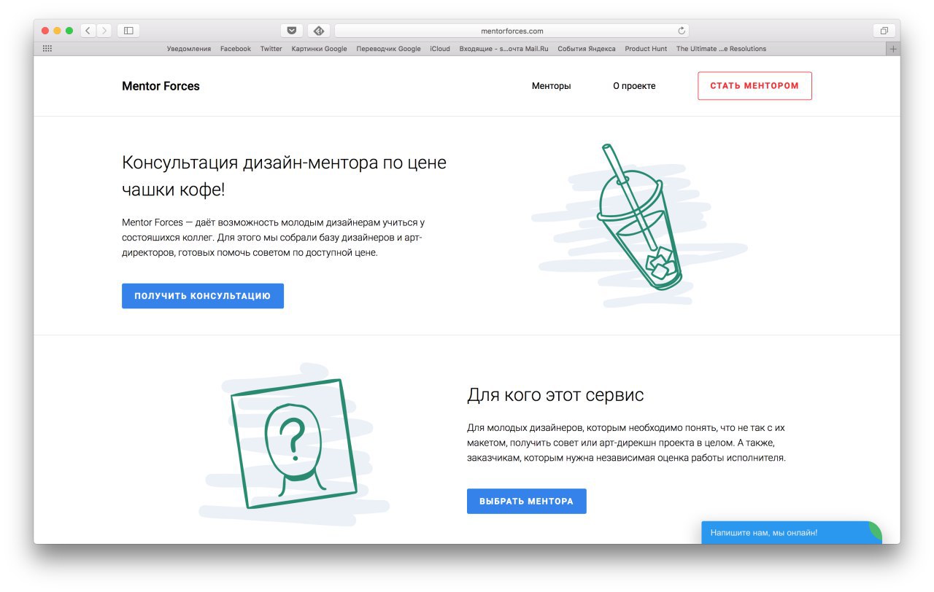Open the Top Sites grid icon
Image resolution: width=934 pixels, height=592 pixels.
[x=47, y=49]
